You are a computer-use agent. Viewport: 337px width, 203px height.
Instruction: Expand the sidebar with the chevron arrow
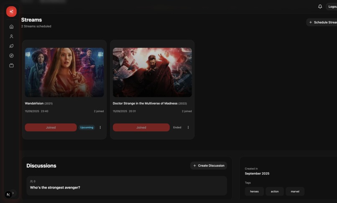[13, 193]
